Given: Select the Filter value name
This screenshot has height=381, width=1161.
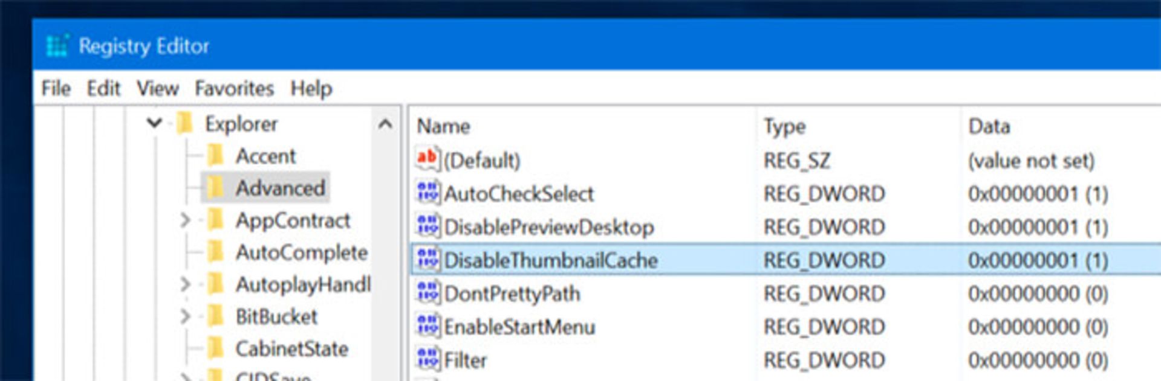Looking at the screenshot, I should pyautogui.click(x=465, y=360).
